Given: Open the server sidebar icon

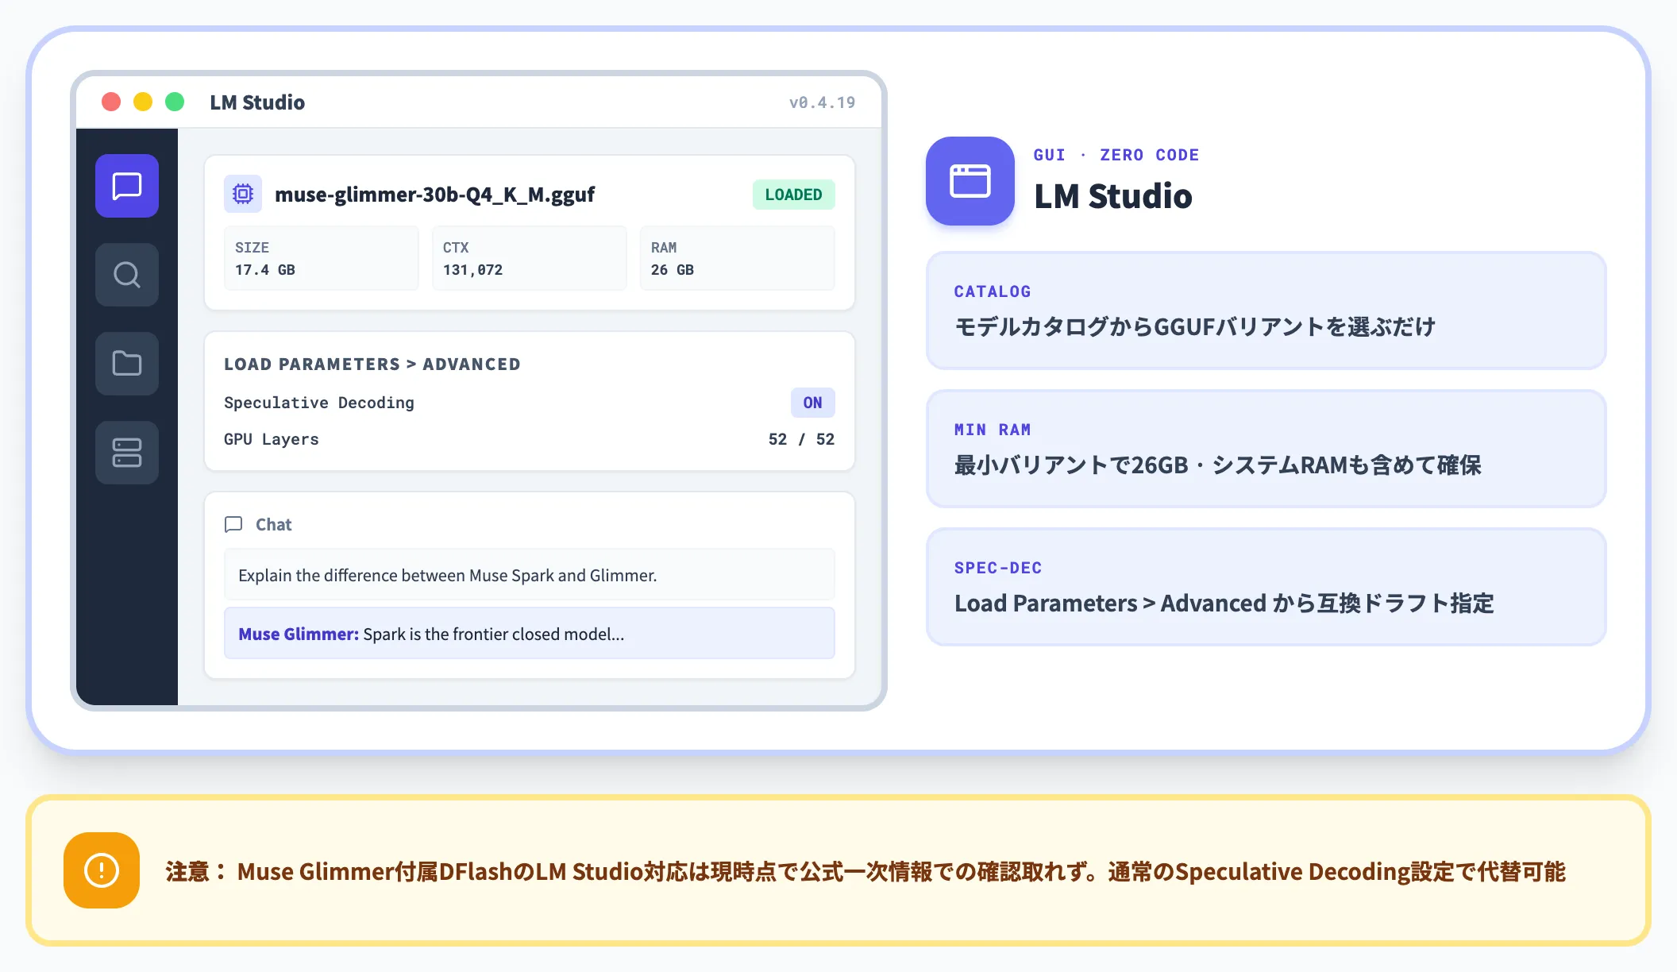Looking at the screenshot, I should 127,453.
